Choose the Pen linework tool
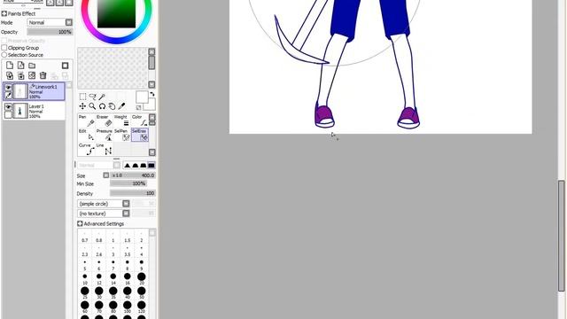567x319 pixels. point(87,121)
